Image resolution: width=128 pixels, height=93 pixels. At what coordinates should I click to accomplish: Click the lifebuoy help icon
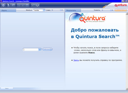37,5
